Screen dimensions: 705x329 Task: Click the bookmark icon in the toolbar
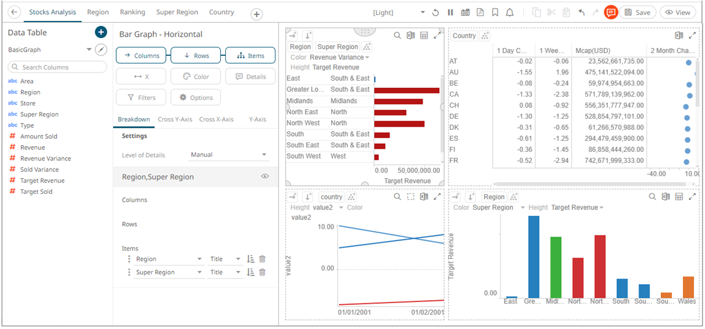pos(495,12)
